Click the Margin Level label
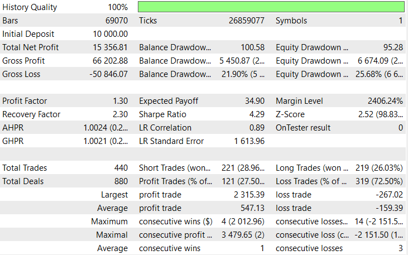The image size is (408, 255). [299, 101]
